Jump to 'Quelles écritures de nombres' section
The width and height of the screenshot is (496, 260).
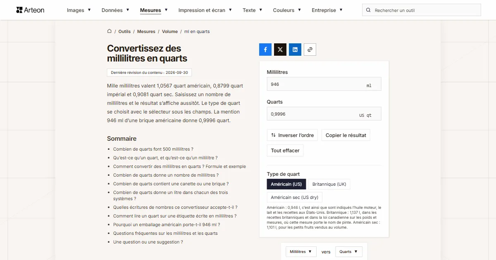click(175, 207)
